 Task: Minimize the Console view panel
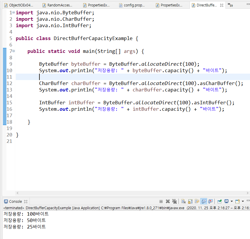[248, 200]
